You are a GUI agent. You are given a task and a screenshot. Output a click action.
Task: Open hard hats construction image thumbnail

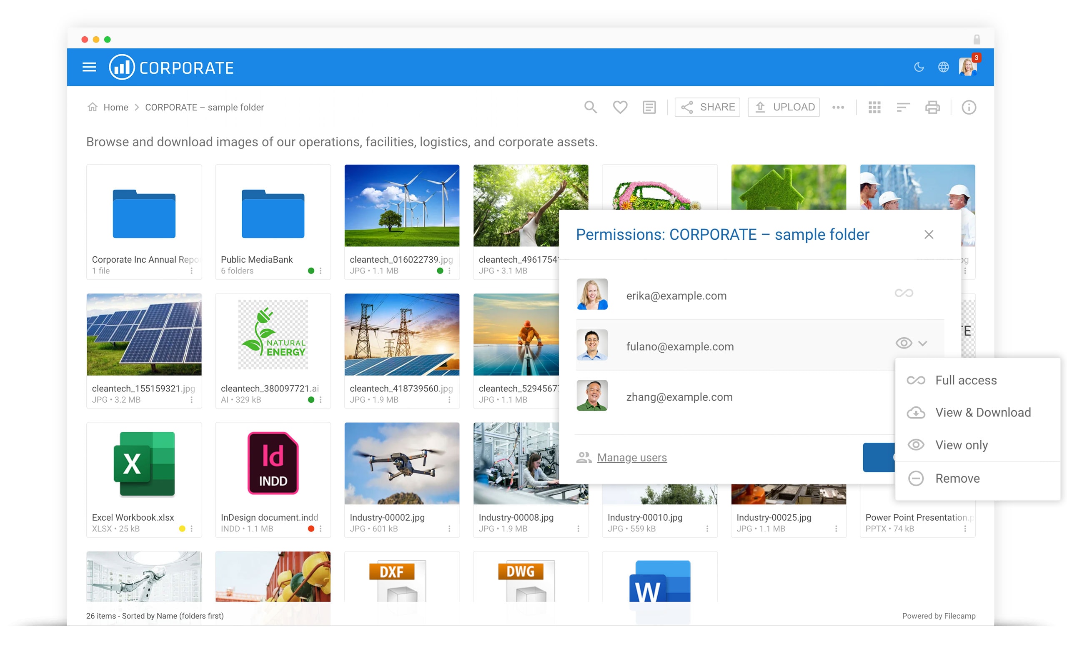tap(273, 576)
